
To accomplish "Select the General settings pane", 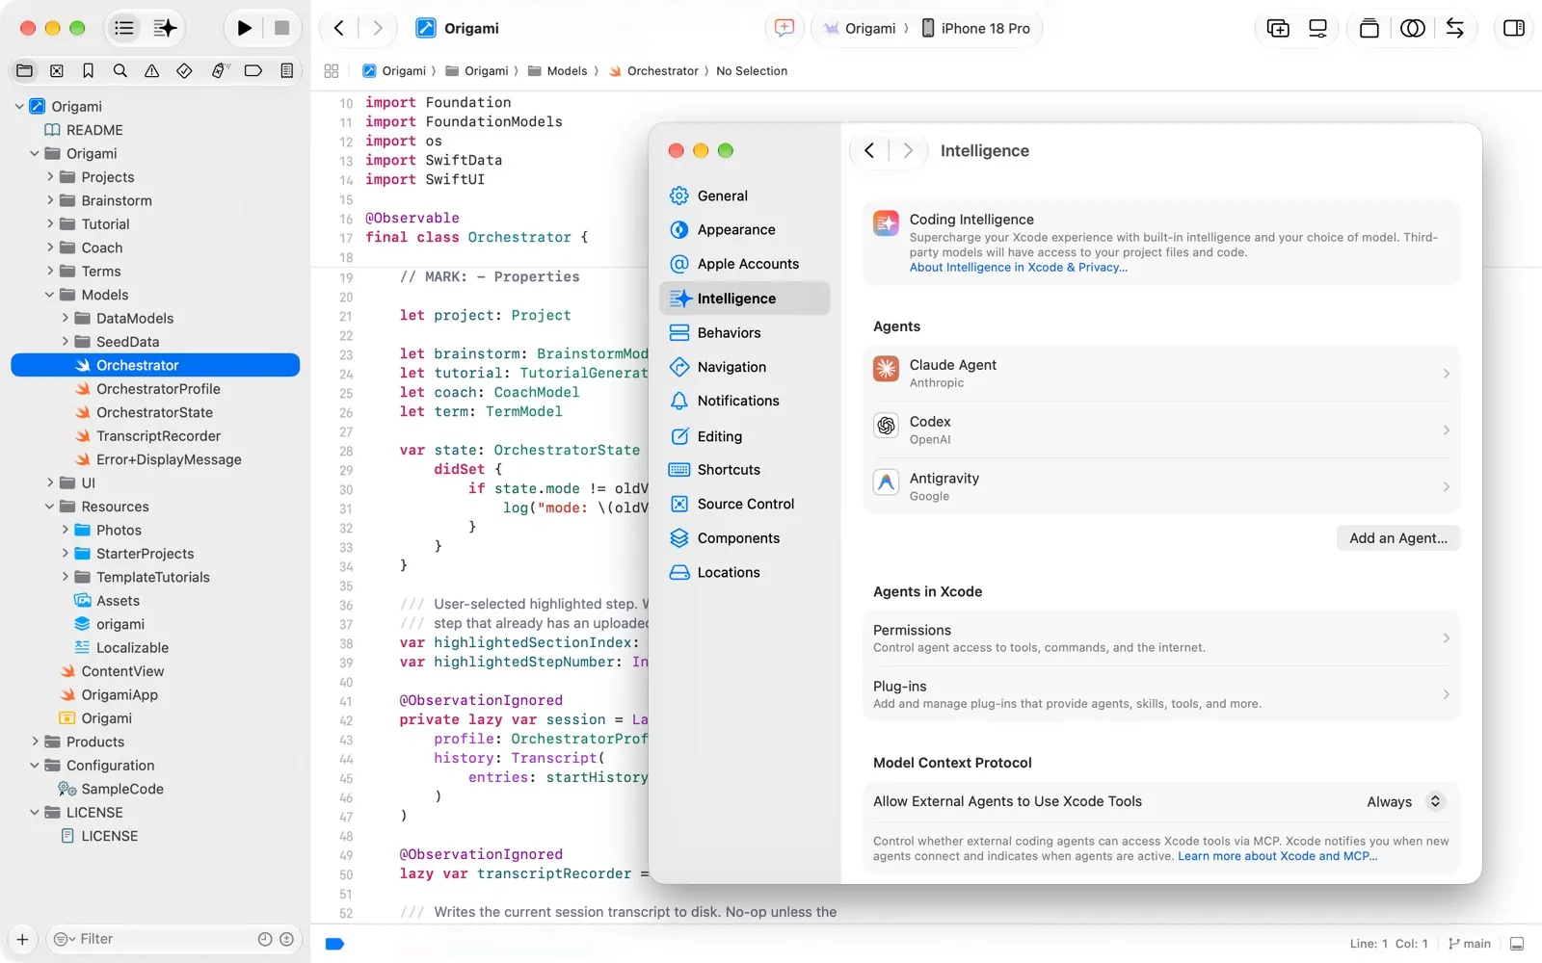I will click(743, 195).
